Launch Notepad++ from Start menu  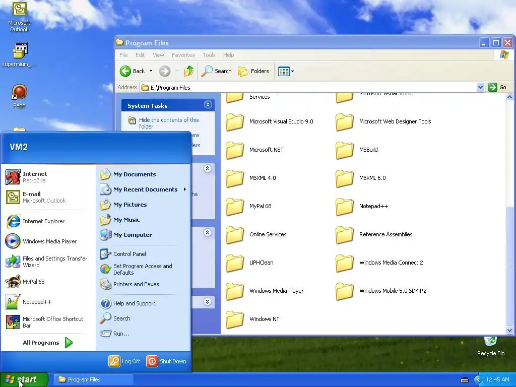[48, 302]
